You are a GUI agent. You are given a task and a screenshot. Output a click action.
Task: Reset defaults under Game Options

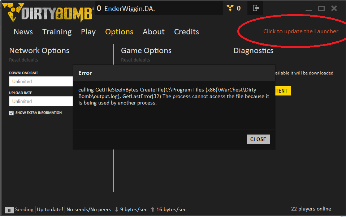(135, 60)
